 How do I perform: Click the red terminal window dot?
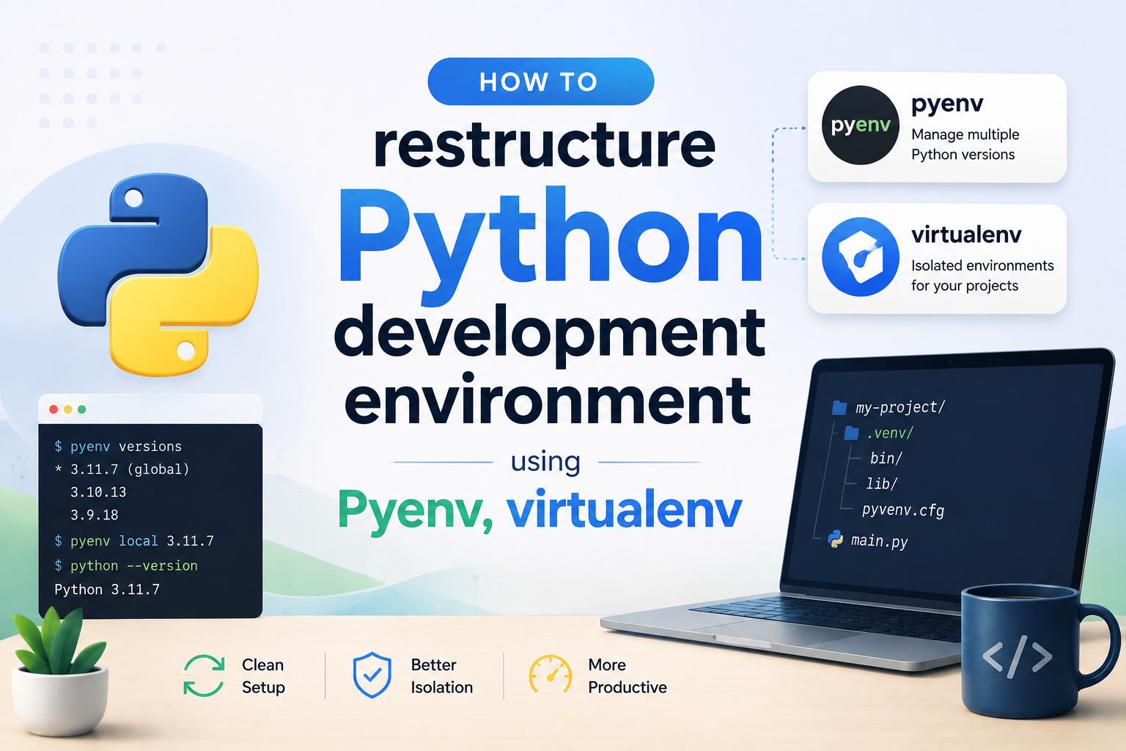(54, 409)
